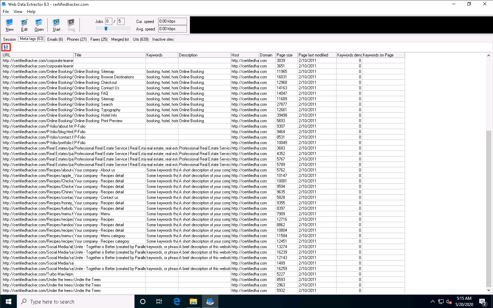
Task: Switch to the Merged list tab
Action: [x=120, y=39]
